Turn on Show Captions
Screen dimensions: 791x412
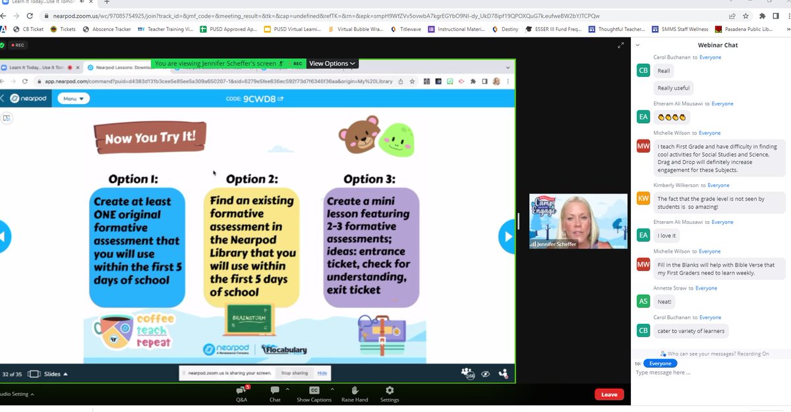pos(314,394)
